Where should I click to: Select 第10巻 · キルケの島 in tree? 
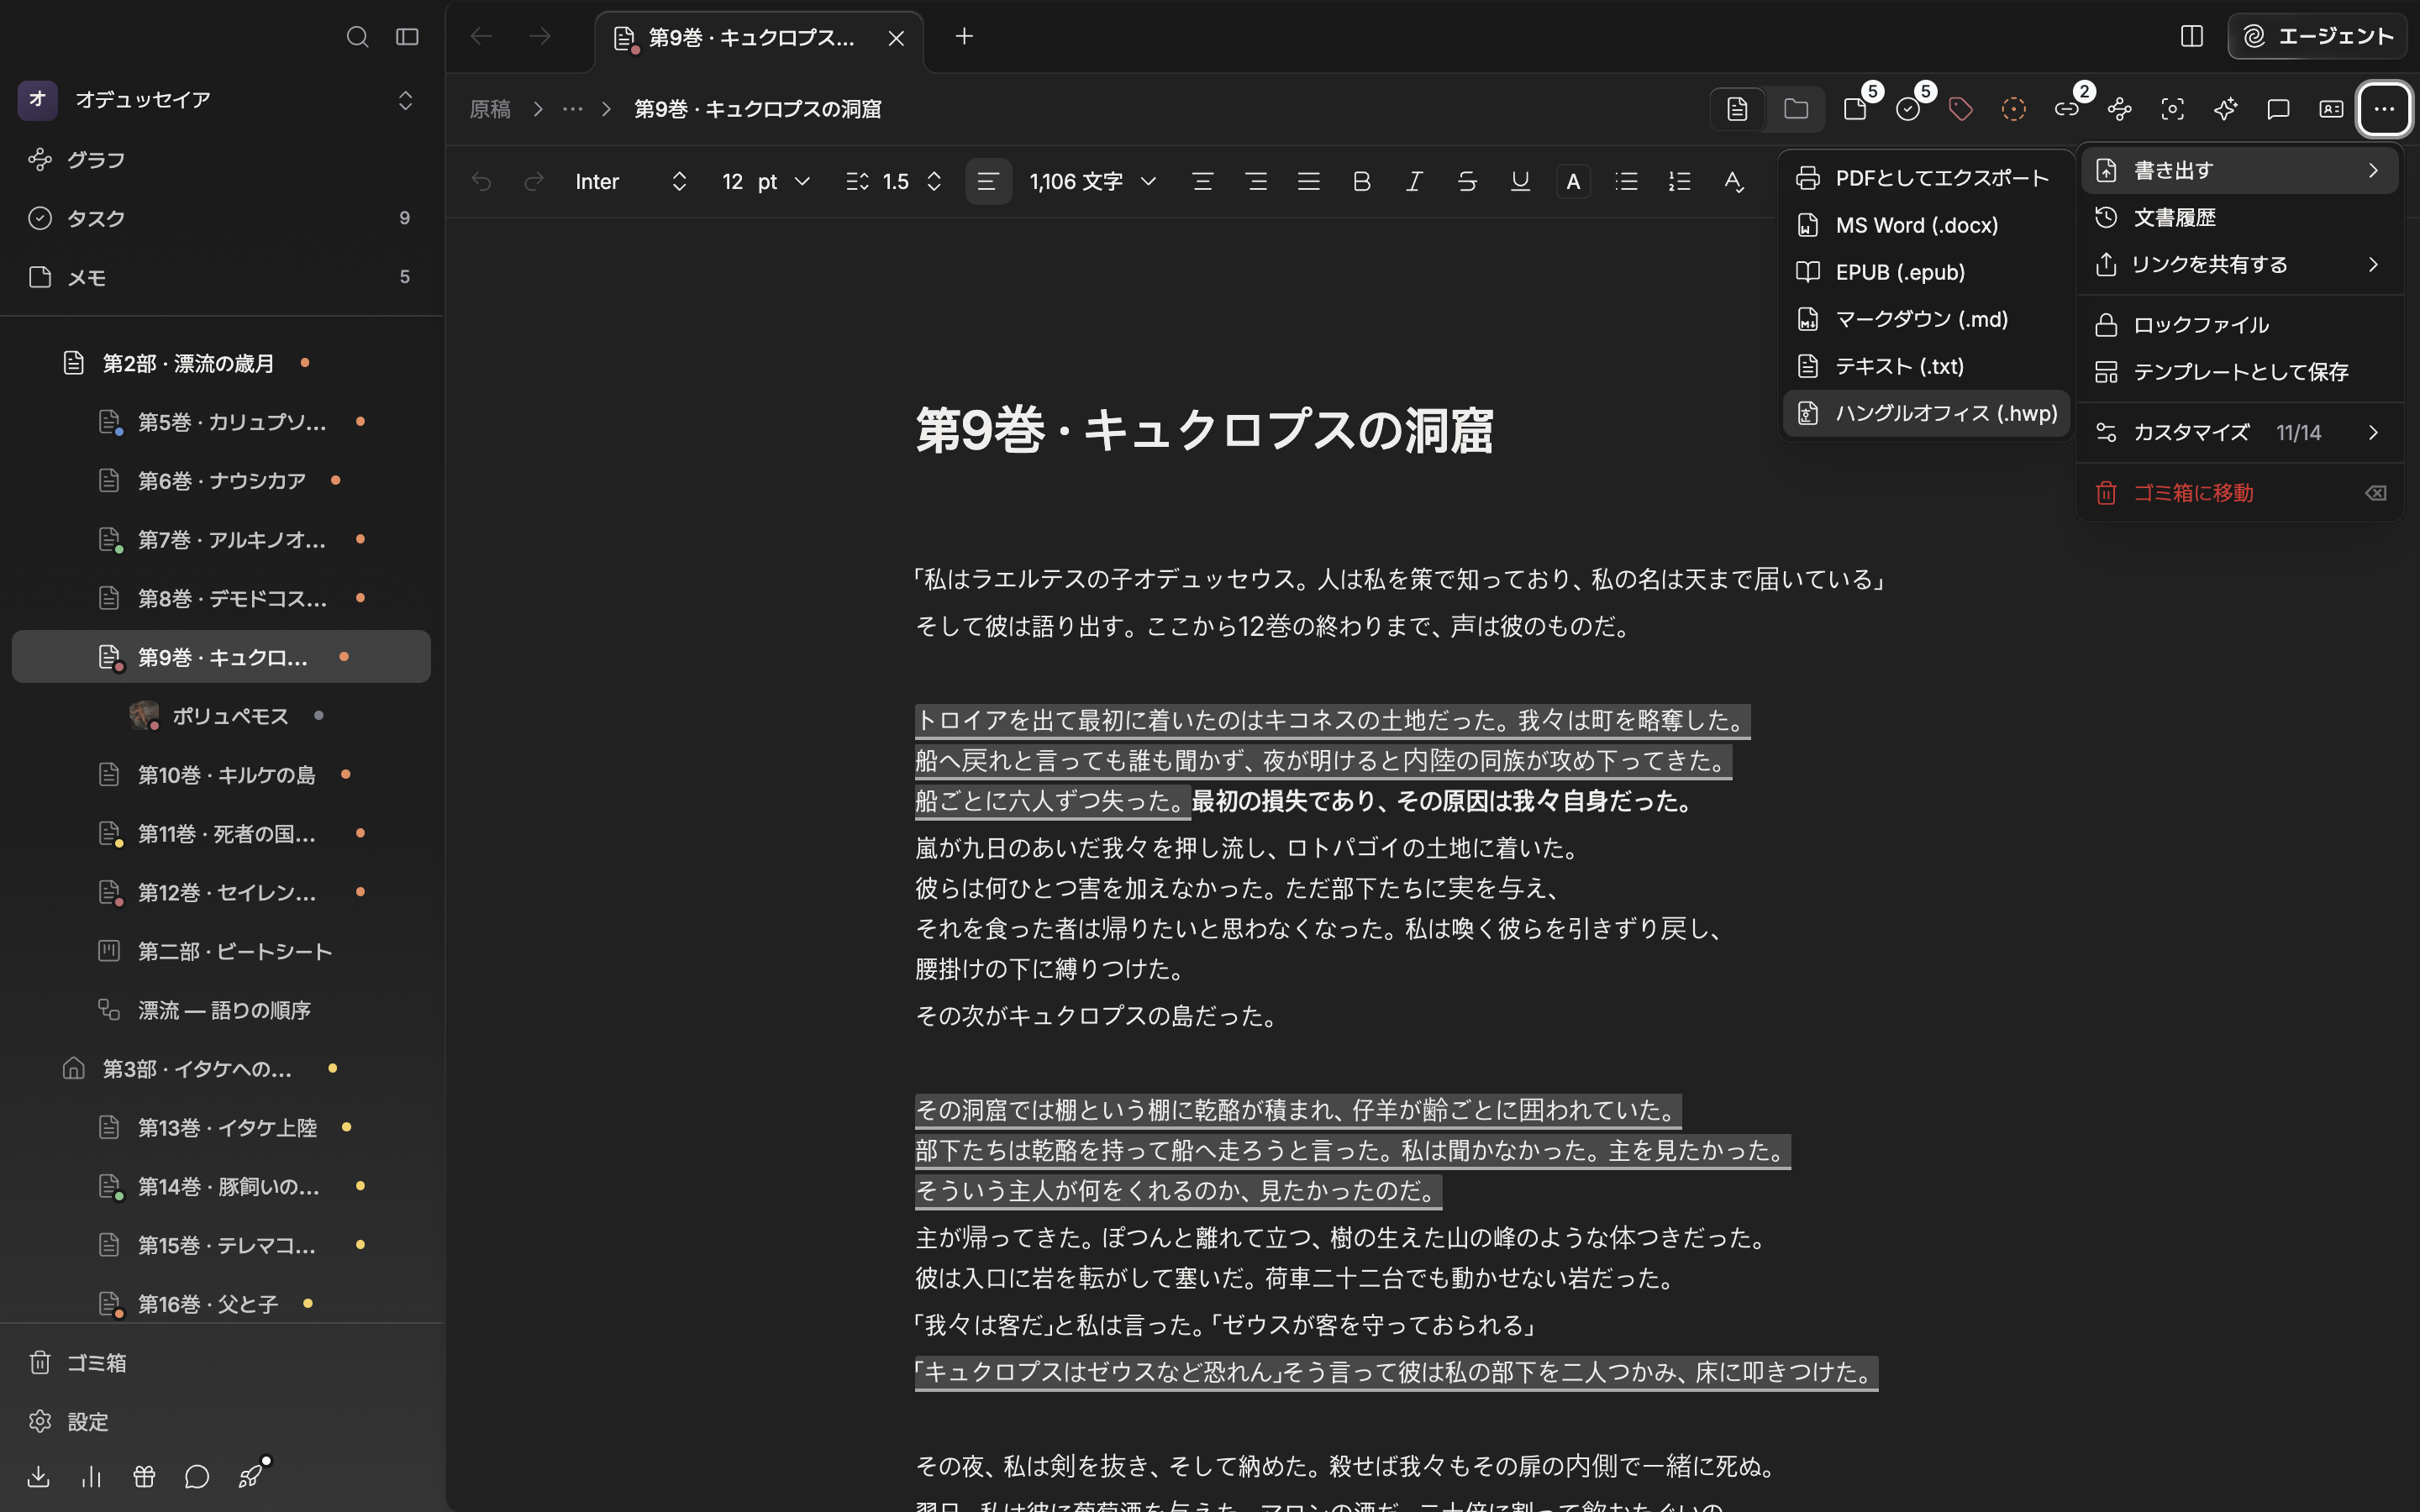pyautogui.click(x=221, y=775)
